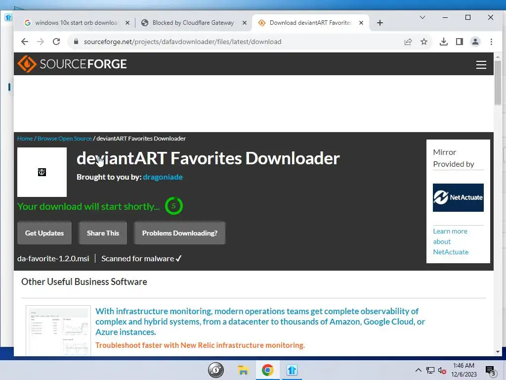The width and height of the screenshot is (506, 380).
Task: Click the Home breadcrumb link
Action: point(25,139)
